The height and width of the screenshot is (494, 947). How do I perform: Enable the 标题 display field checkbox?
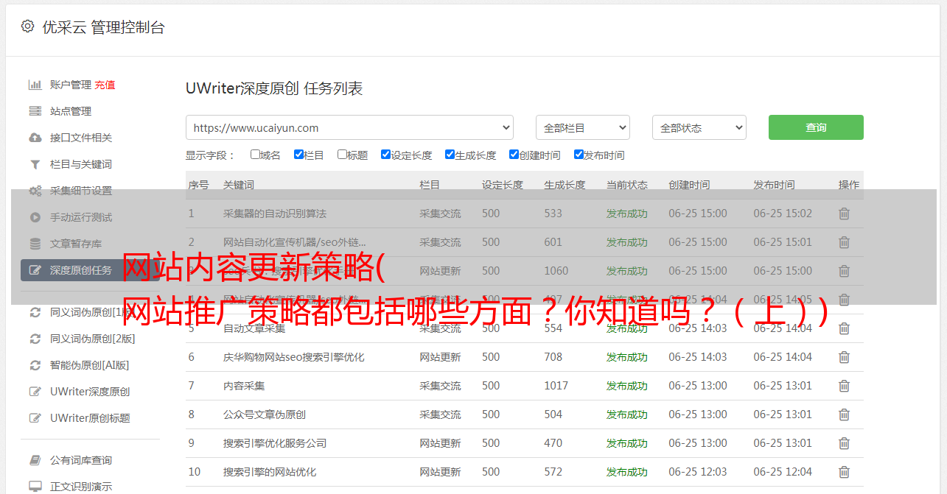(342, 155)
